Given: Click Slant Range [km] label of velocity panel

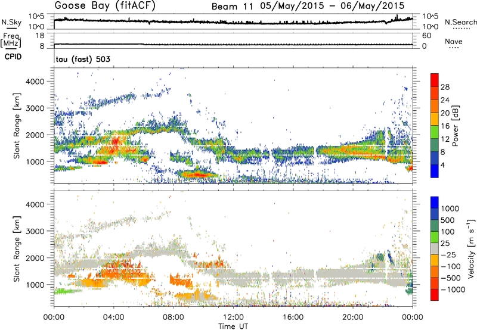Looking at the screenshot, I should coord(17,249).
